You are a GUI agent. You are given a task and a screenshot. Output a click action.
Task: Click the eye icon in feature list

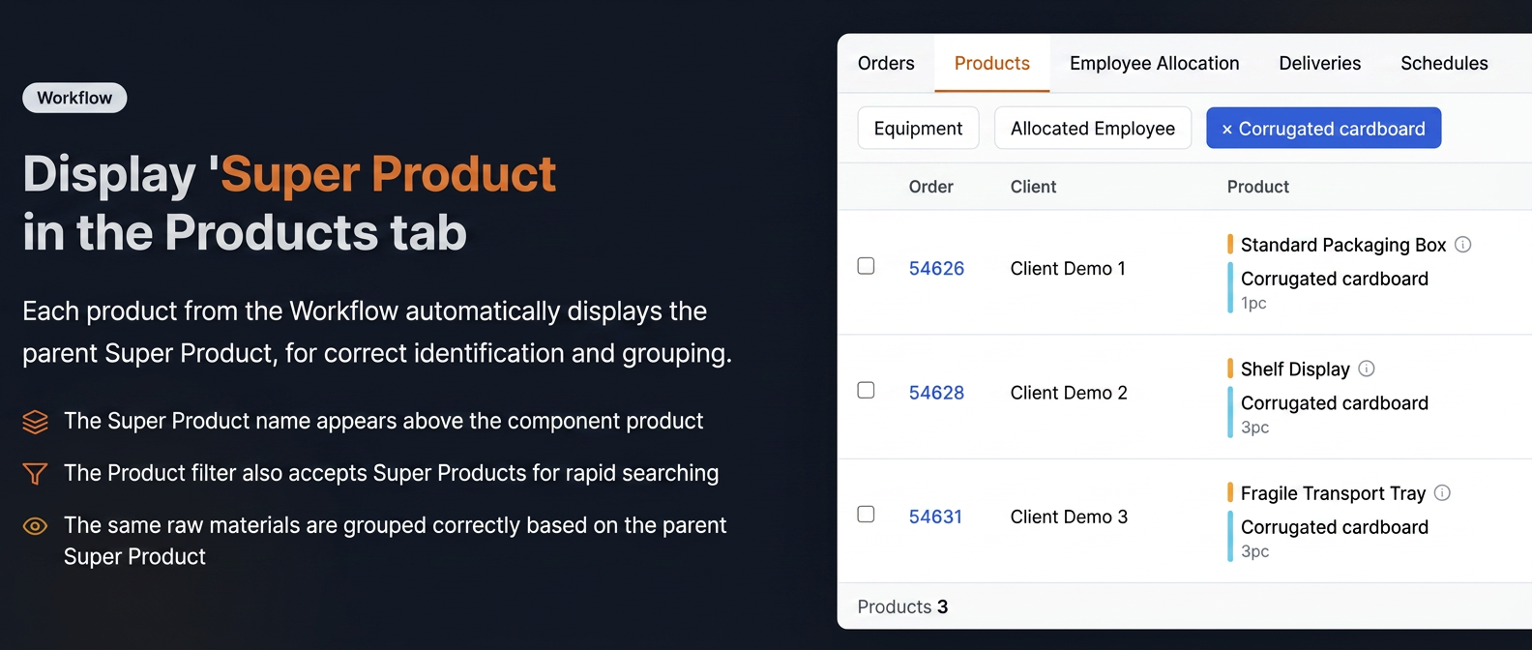35,526
